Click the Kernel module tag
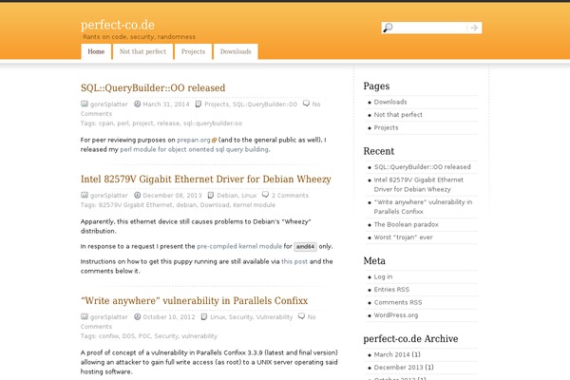Image resolution: width=570 pixels, height=380 pixels. [x=254, y=205]
